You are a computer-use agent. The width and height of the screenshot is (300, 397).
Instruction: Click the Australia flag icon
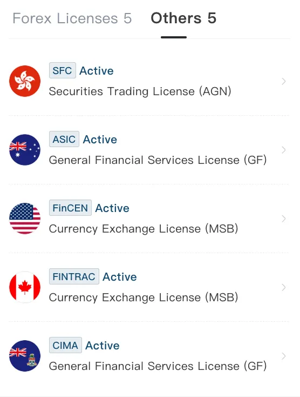(x=25, y=150)
